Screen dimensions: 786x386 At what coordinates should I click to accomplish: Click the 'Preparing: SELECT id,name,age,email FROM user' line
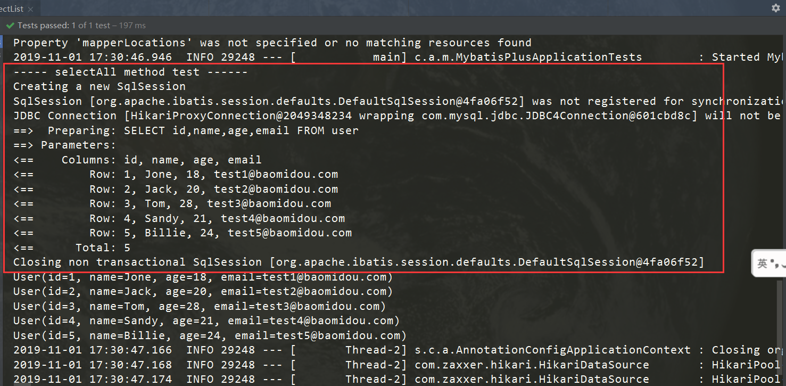tap(186, 130)
